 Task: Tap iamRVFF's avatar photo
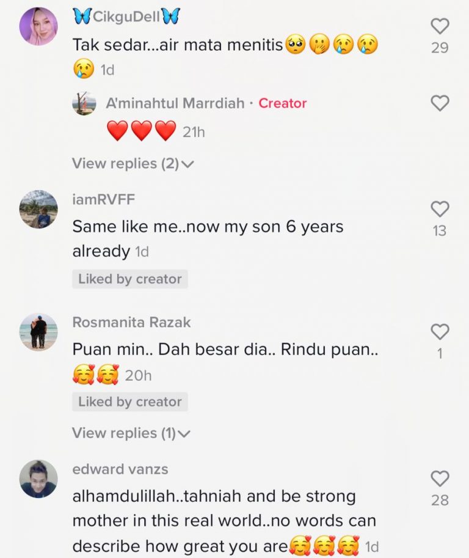point(38,209)
